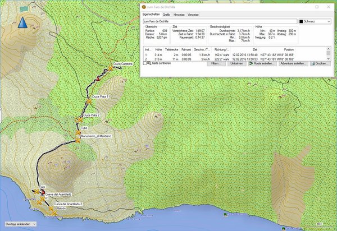The width and height of the screenshot is (337, 231).
Task: Select the Cruce Carretera waypoint marker
Action: (110, 68)
